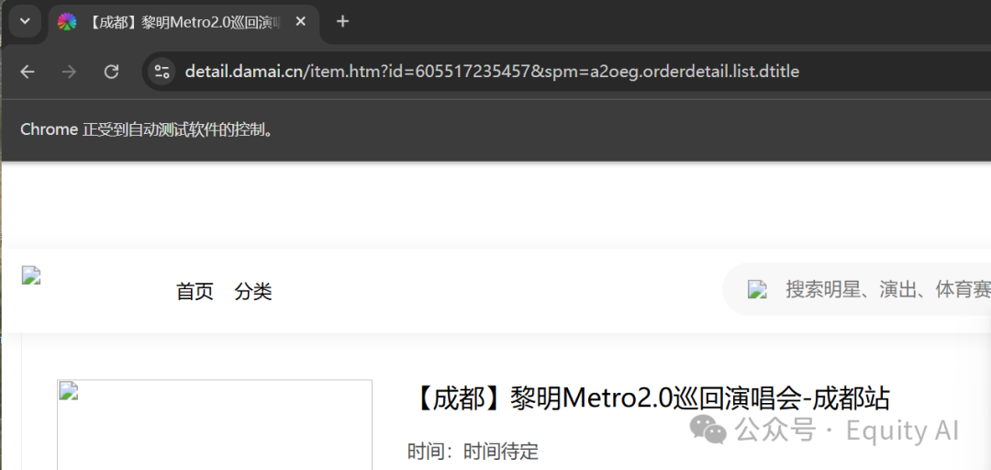Image resolution: width=991 pixels, height=470 pixels.
Task: Click the Damai logo broken image
Action: coord(31,275)
